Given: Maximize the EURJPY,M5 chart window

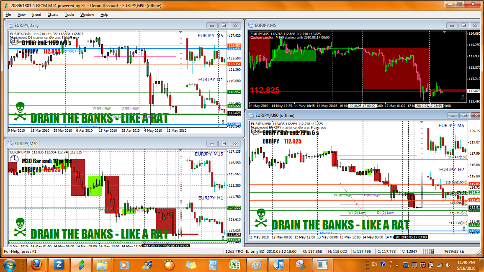Looking at the screenshot, I should pos(463,25).
